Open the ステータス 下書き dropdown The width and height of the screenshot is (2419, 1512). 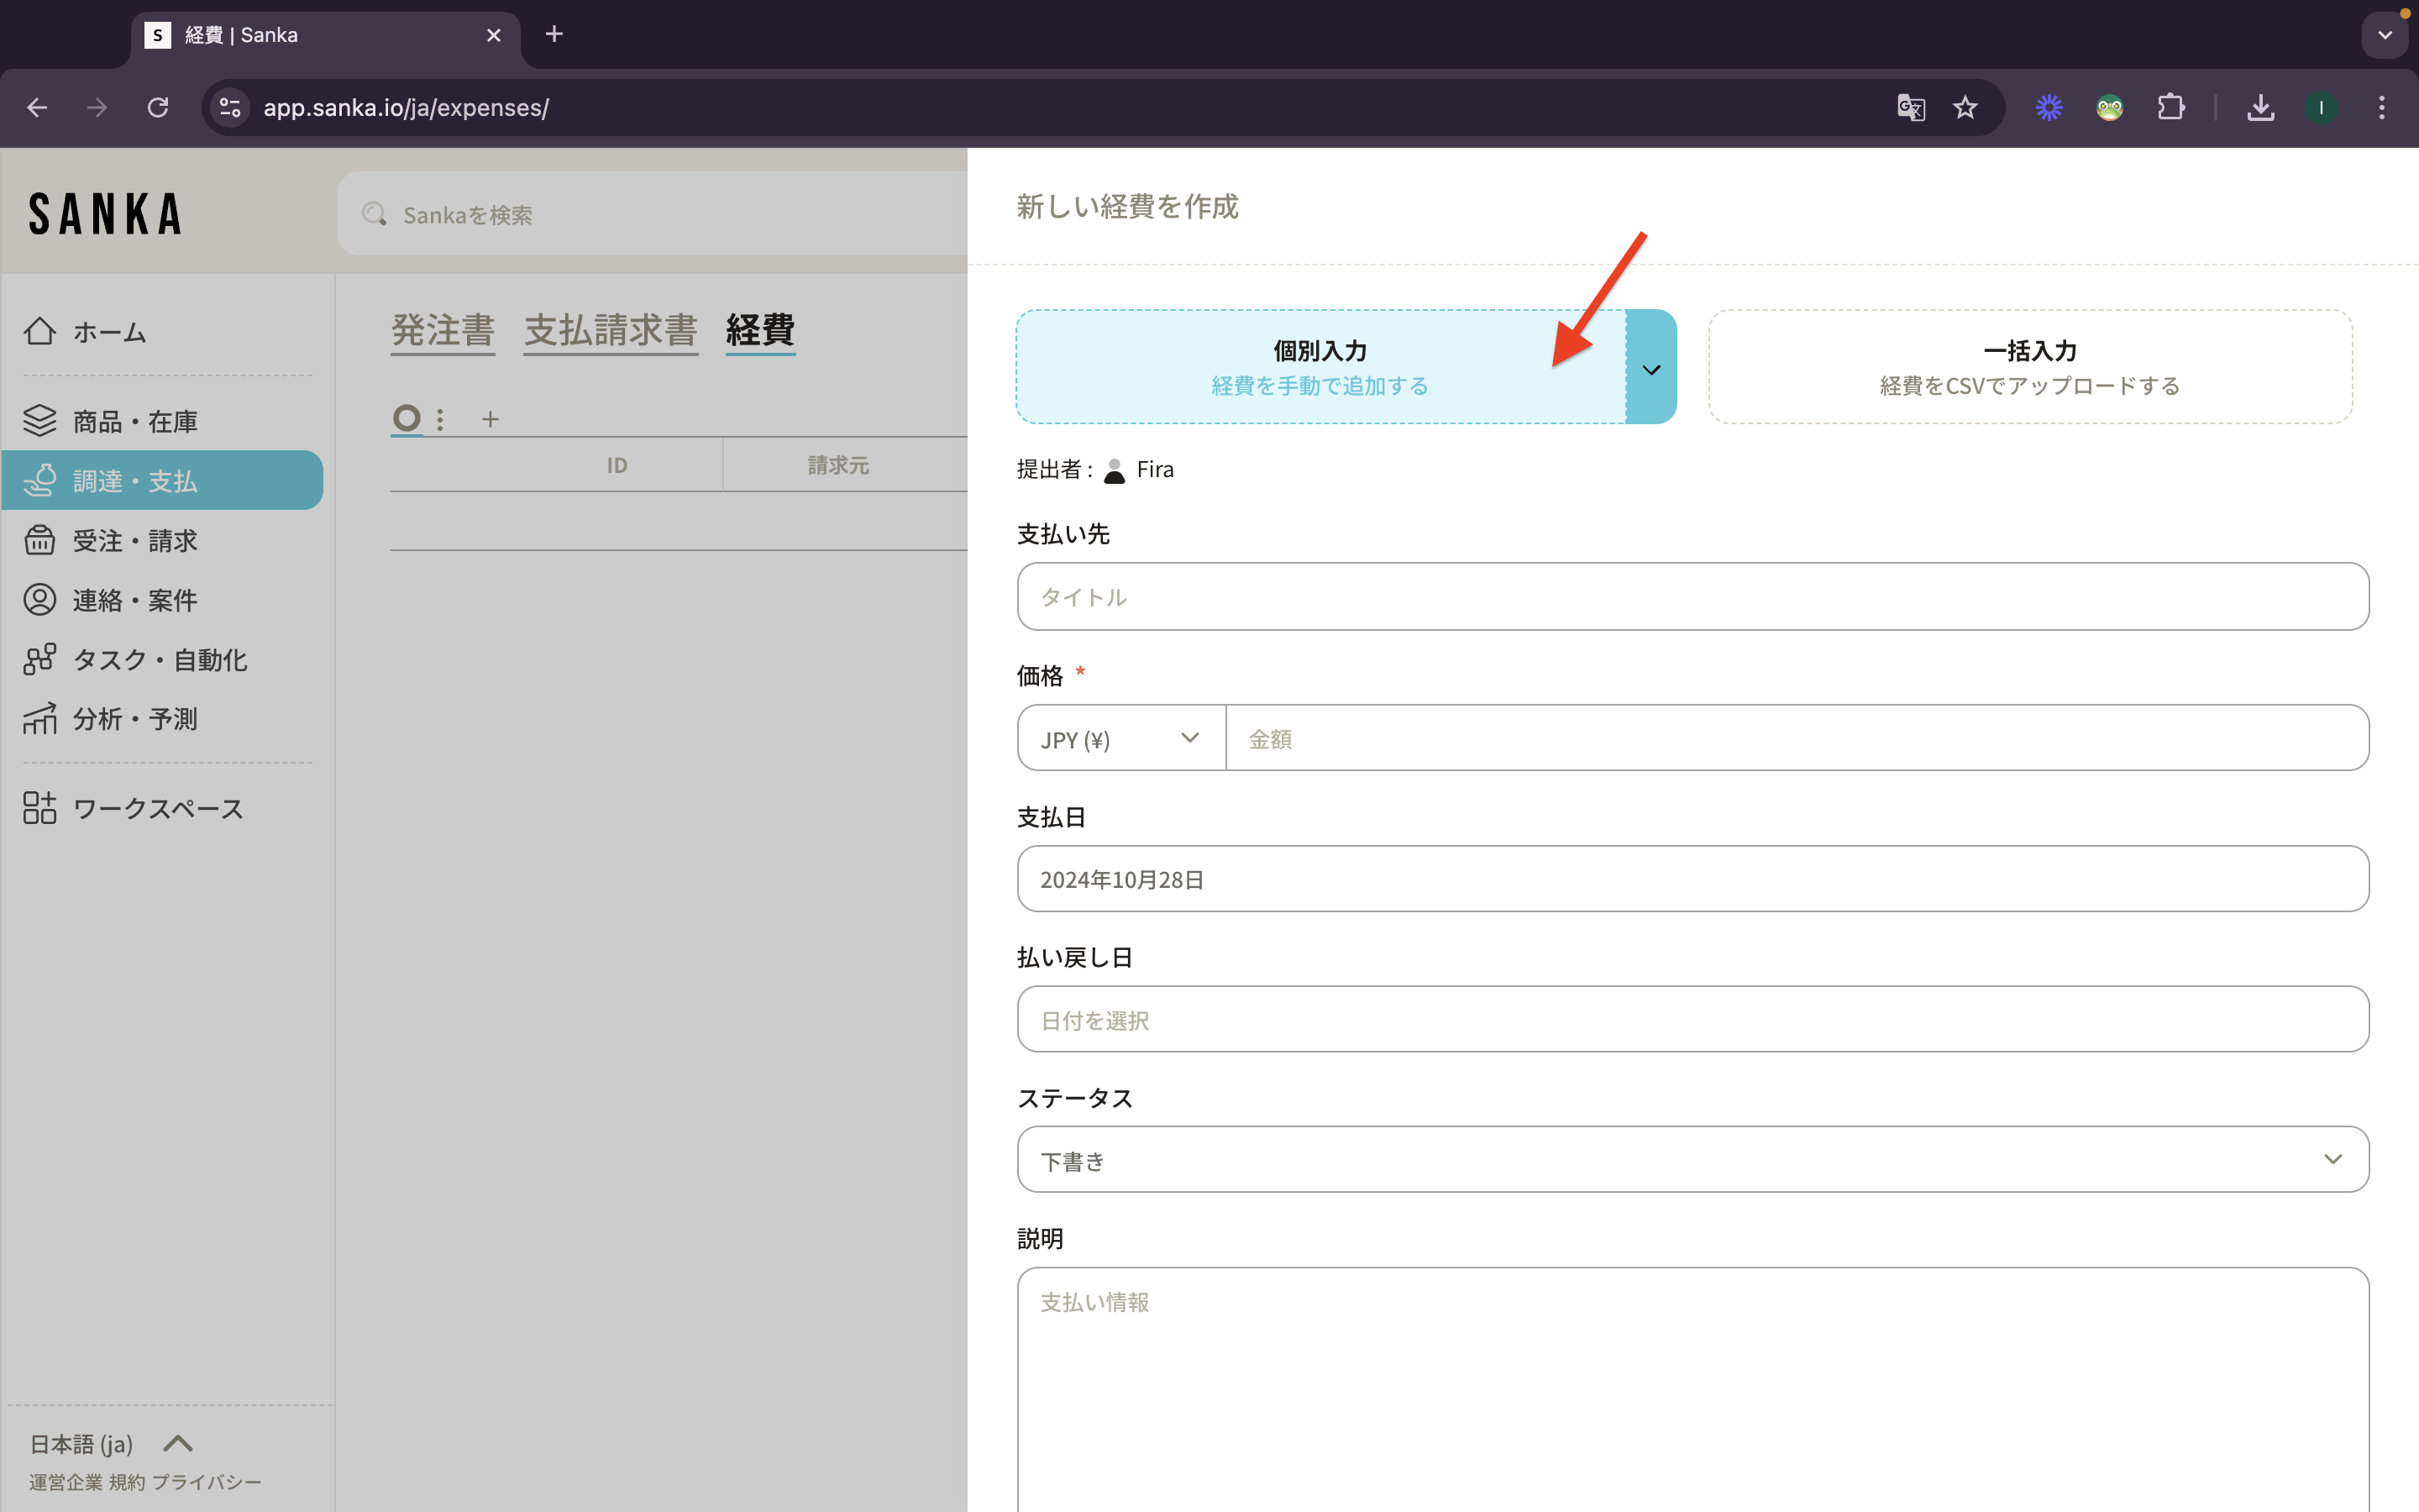coord(1692,1160)
